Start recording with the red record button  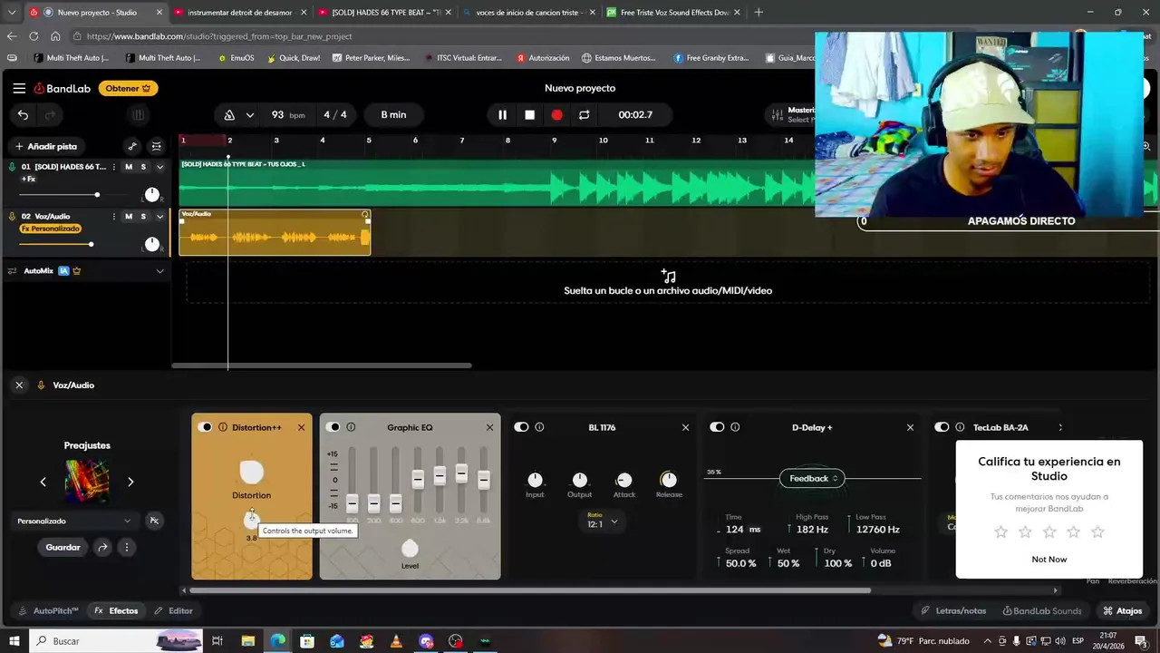coord(556,115)
